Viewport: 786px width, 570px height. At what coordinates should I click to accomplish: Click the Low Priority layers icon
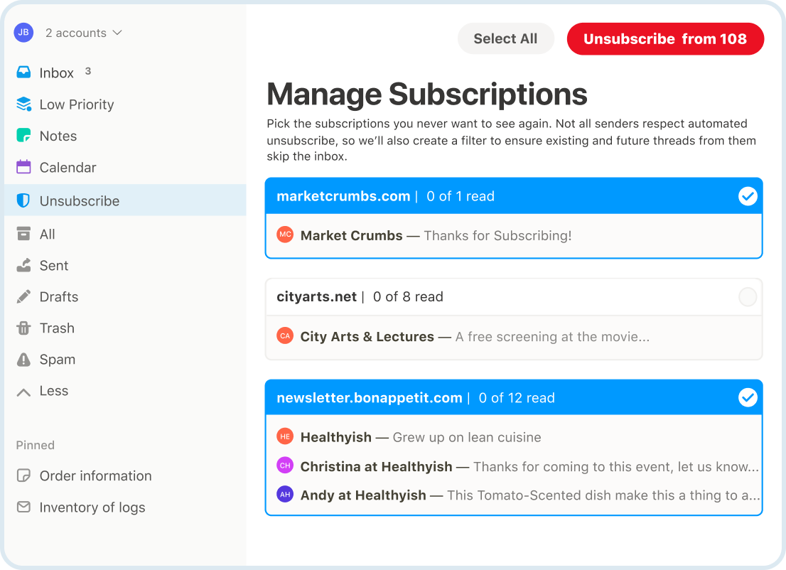[23, 104]
